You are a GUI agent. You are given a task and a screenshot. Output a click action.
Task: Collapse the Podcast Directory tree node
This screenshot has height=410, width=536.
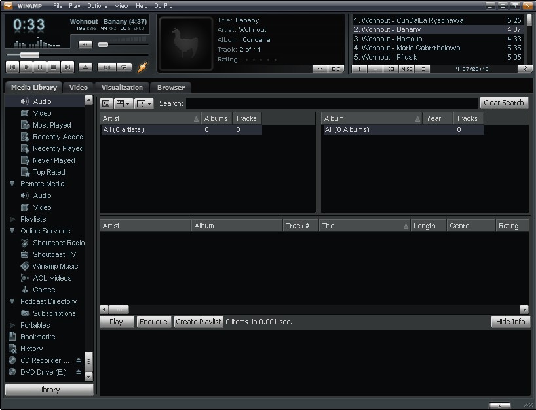12,301
